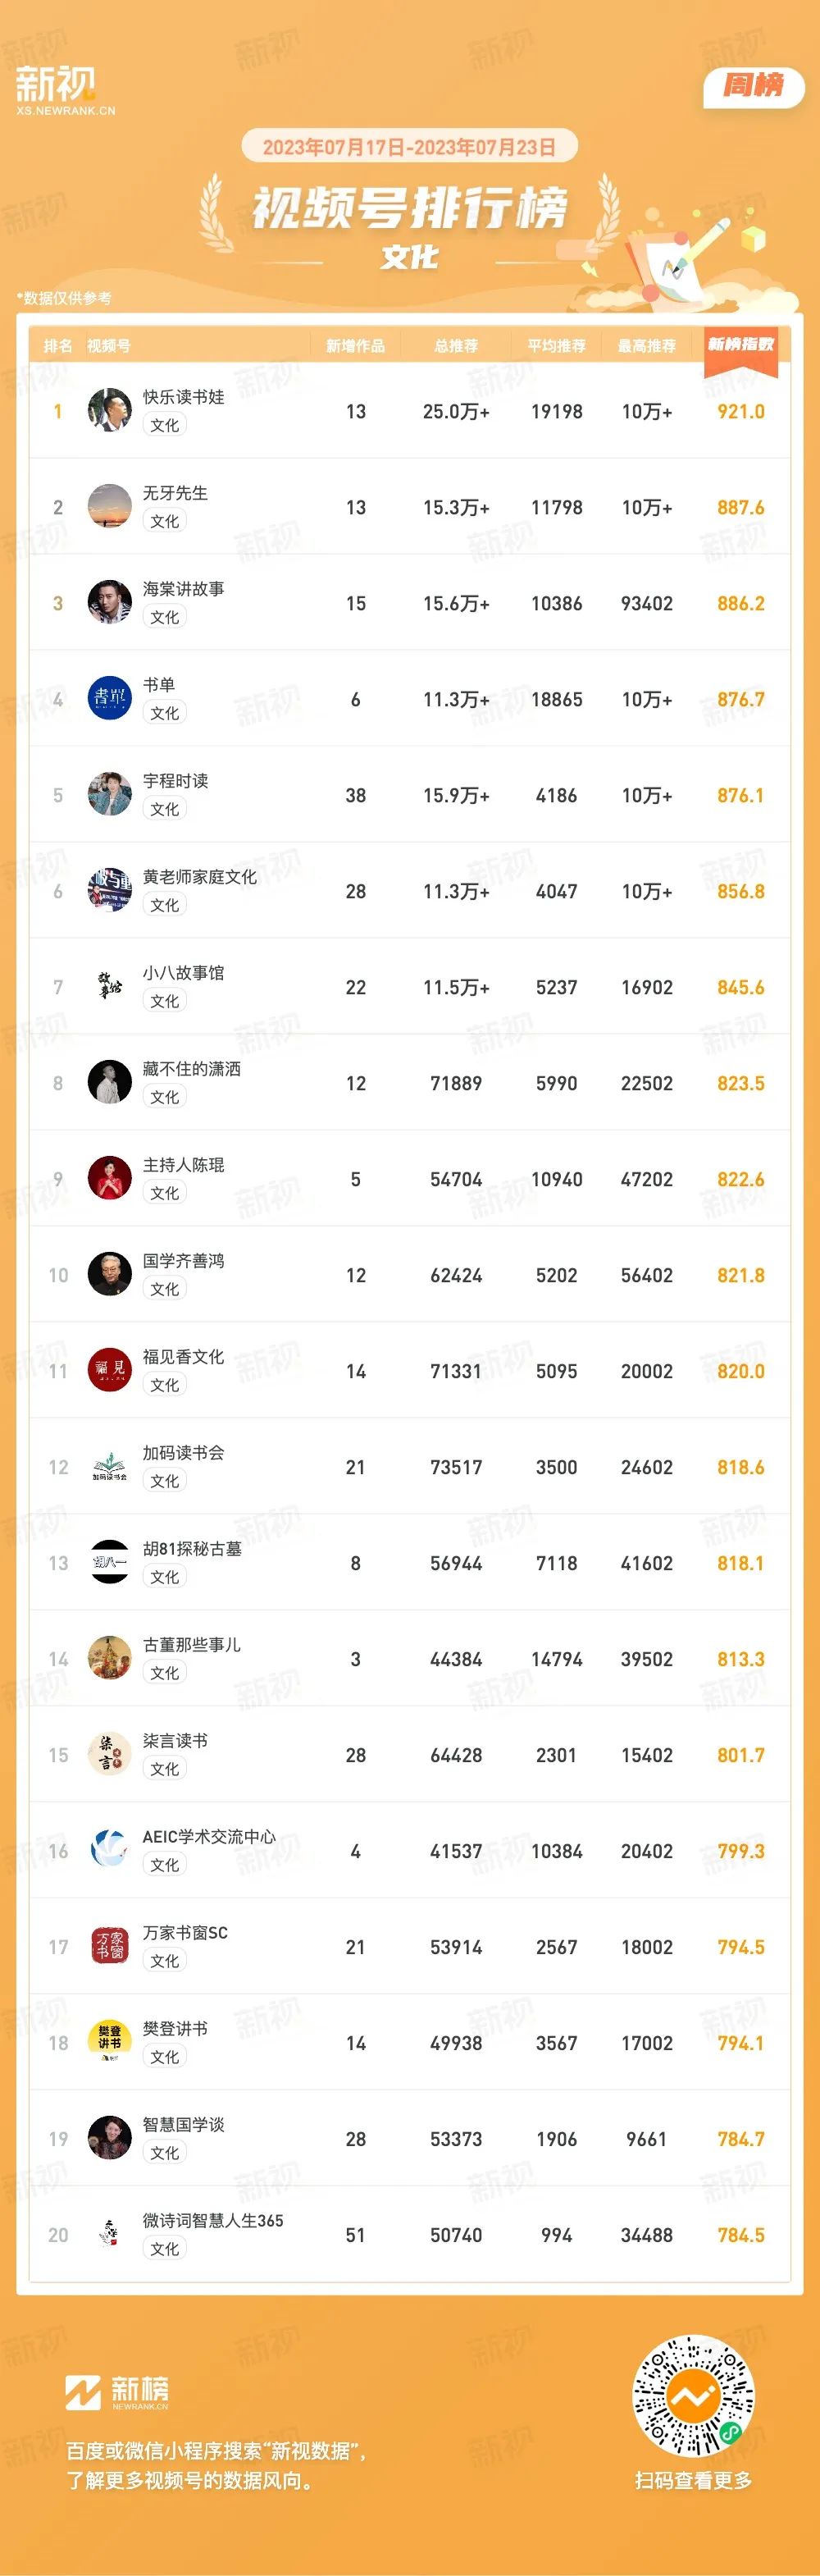Open the 万家书窗SC seal icon
The height and width of the screenshot is (2576, 820).
tap(109, 1946)
